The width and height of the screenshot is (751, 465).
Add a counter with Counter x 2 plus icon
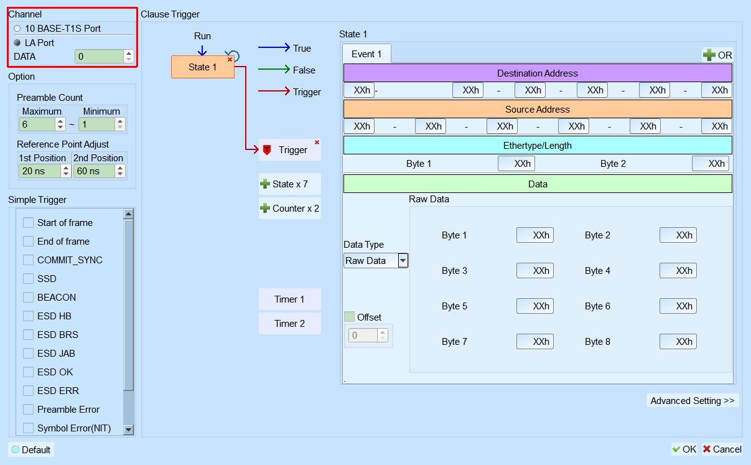pyautogui.click(x=265, y=209)
